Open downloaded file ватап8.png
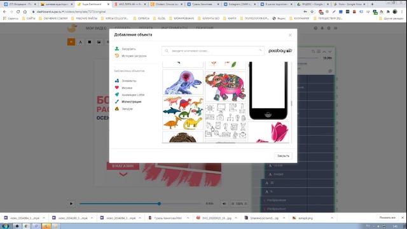 (303, 218)
